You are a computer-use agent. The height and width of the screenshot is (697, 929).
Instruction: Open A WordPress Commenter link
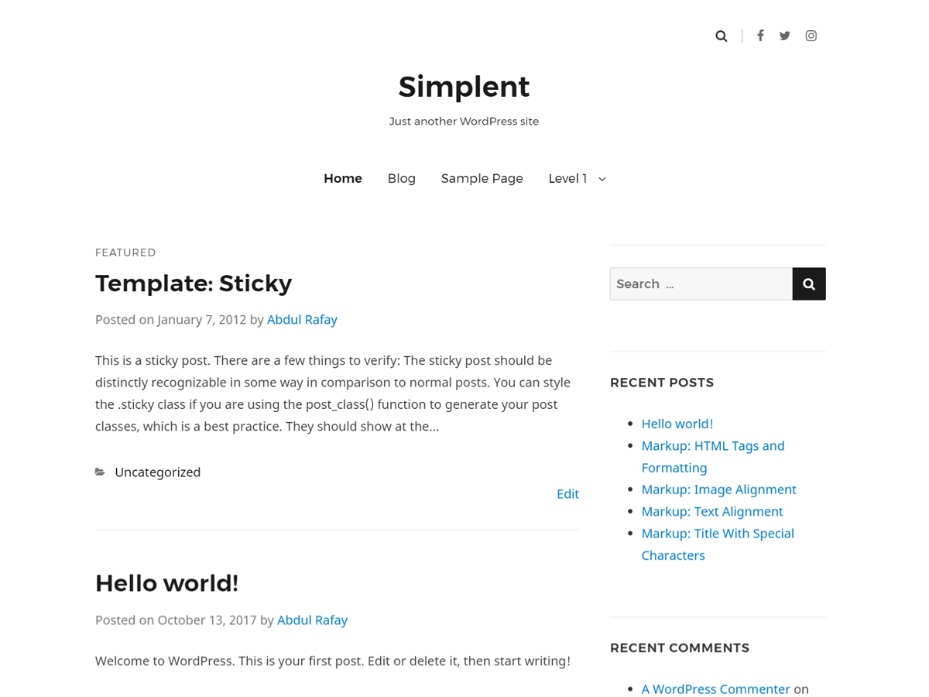pos(715,688)
